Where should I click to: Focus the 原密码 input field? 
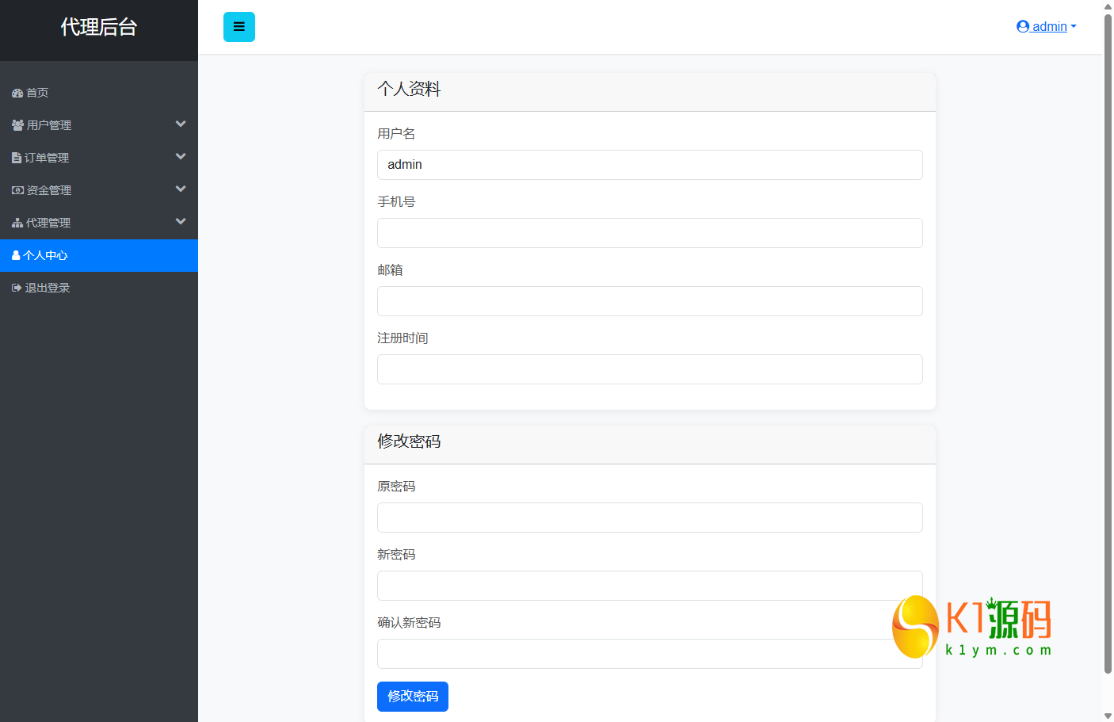pos(650,518)
